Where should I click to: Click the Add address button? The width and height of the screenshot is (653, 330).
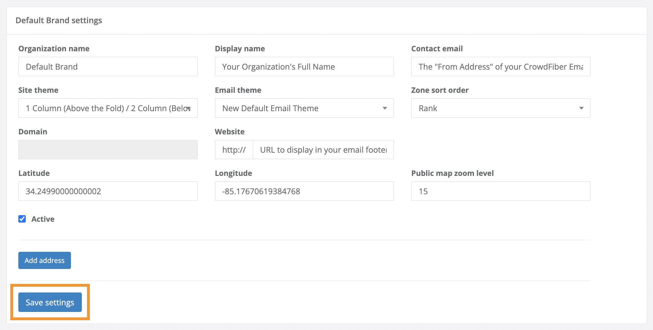click(45, 260)
